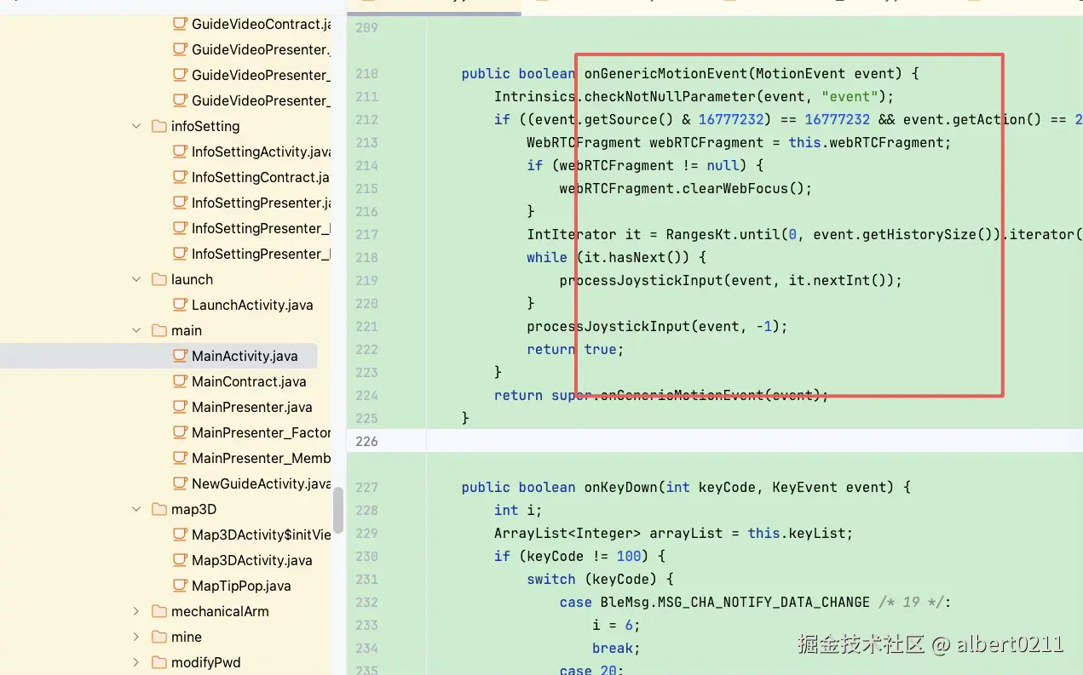Click line number 227 in the gutter
This screenshot has height=675, width=1083.
point(366,487)
